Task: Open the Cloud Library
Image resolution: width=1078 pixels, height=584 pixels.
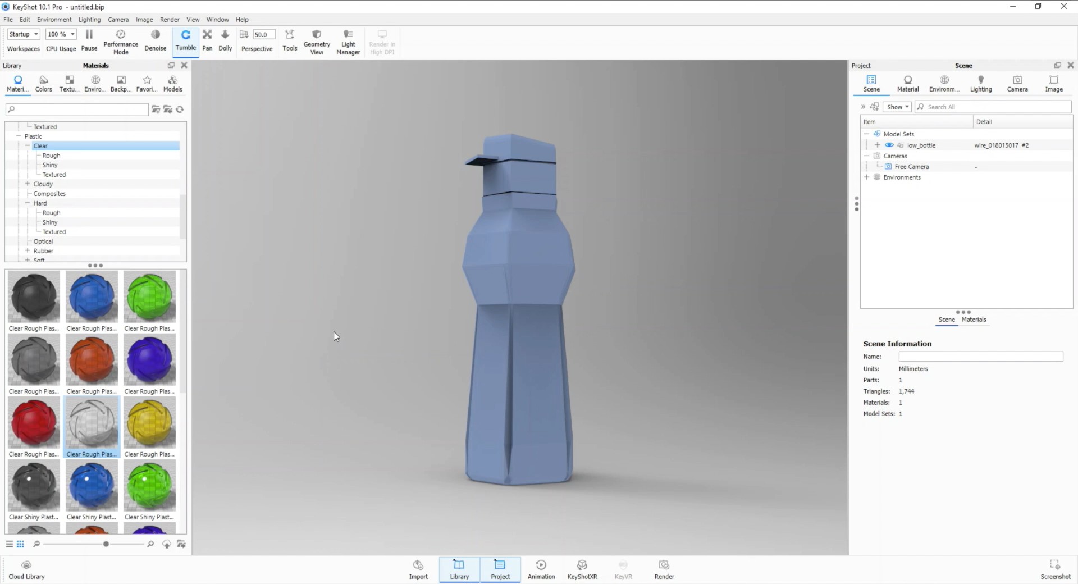Action: coord(26,569)
